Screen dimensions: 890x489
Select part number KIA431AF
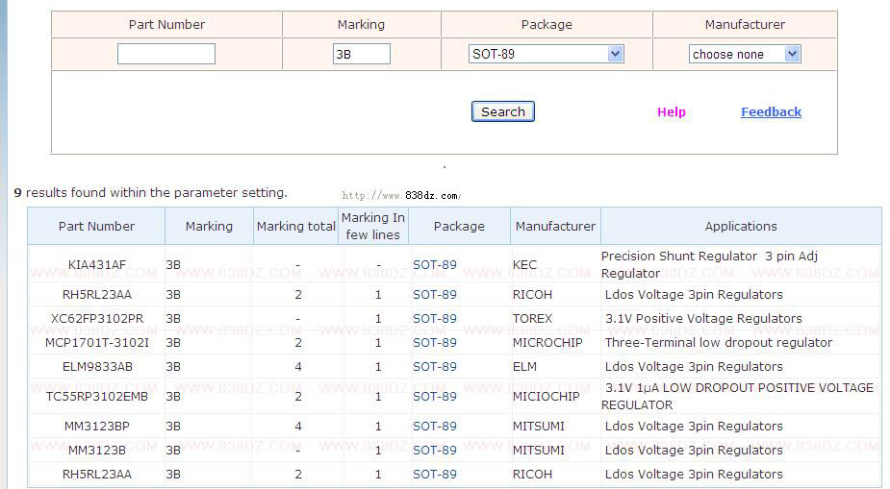(97, 264)
